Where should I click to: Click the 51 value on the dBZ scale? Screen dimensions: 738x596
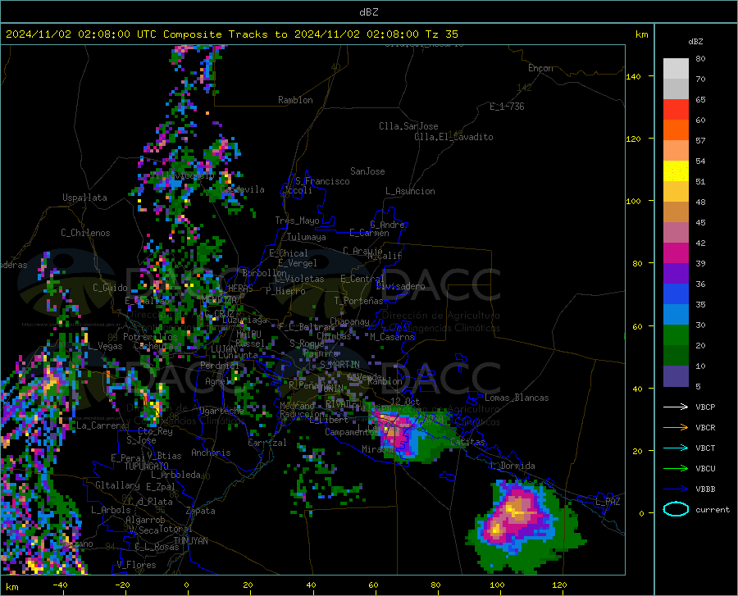pyautogui.click(x=700, y=181)
